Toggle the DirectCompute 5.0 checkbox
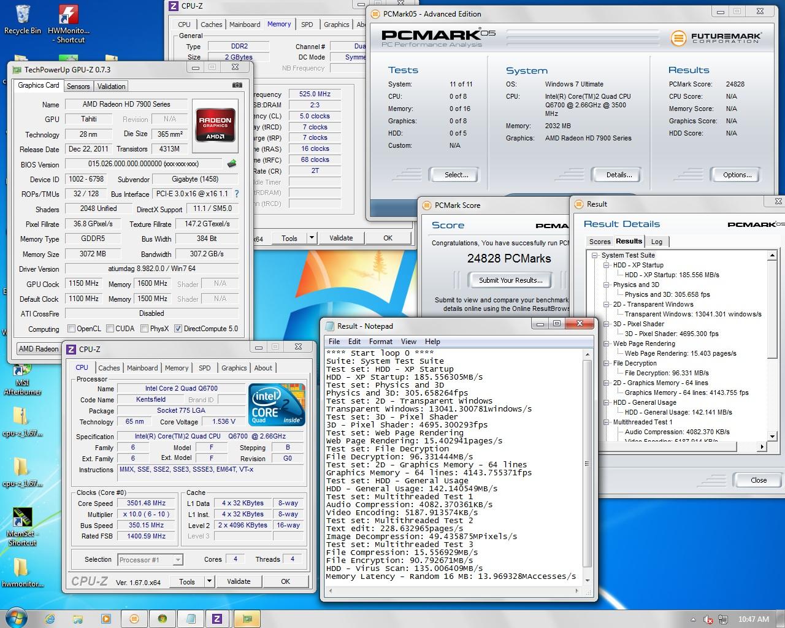This screenshot has width=785, height=628. click(178, 329)
